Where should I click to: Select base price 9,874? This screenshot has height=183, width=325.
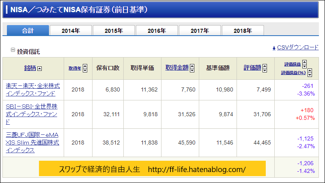pyautogui.click(x=226, y=114)
